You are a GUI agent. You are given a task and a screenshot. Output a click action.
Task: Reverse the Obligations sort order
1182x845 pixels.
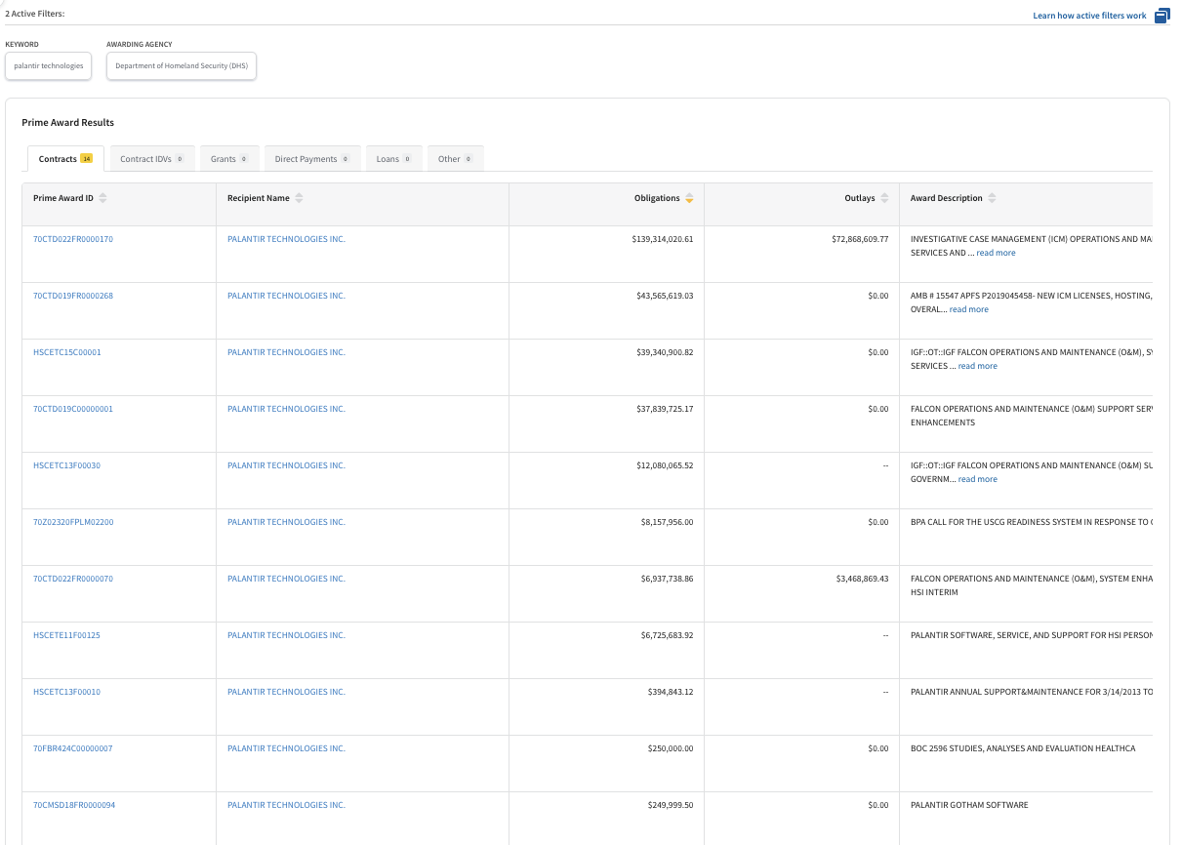[689, 197]
